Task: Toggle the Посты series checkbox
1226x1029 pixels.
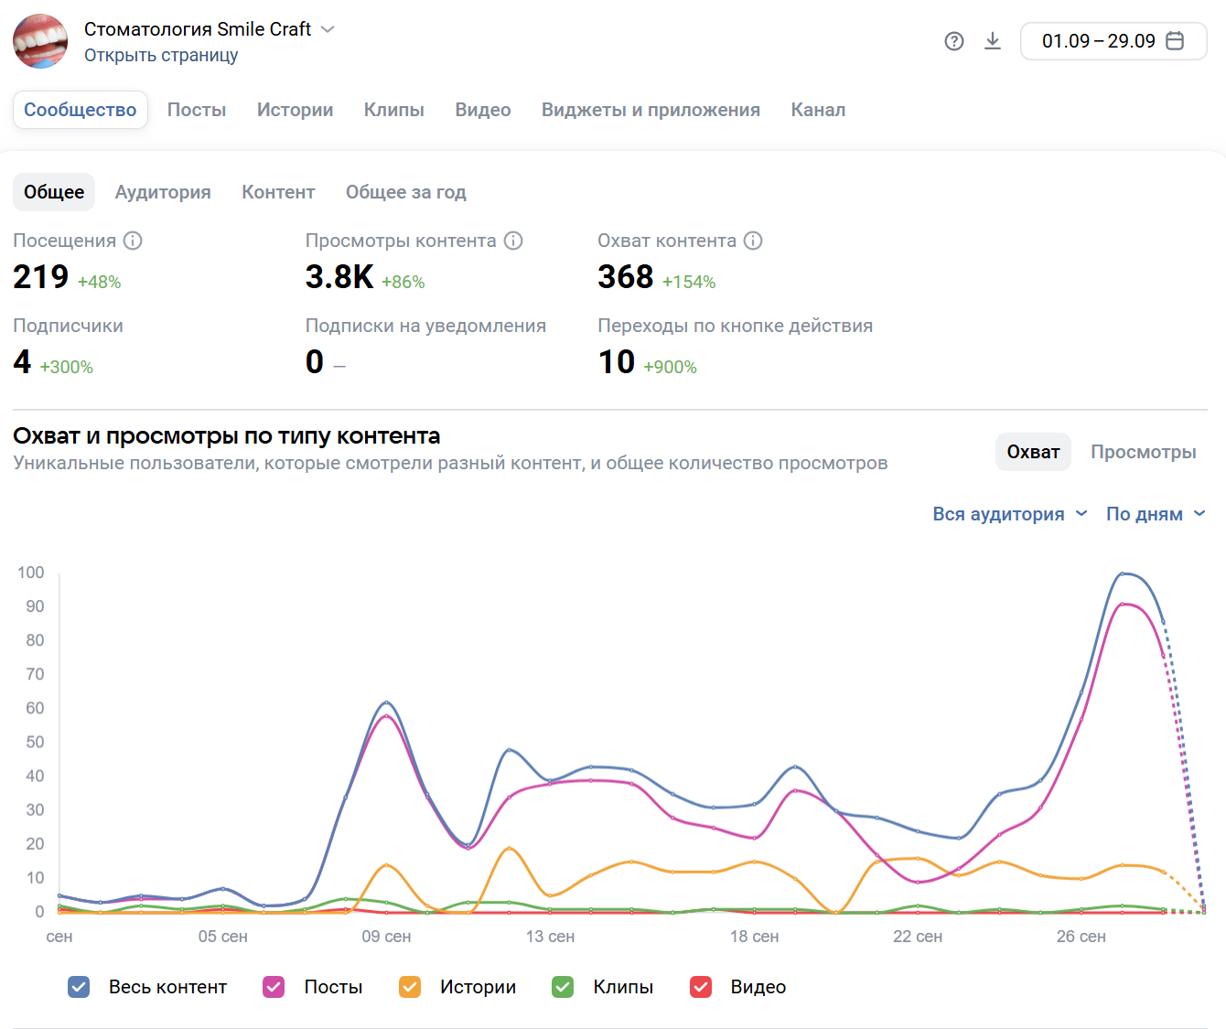Action: click(274, 987)
